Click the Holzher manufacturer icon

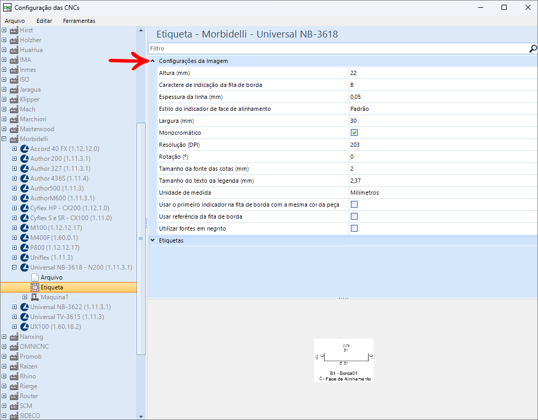(14, 40)
